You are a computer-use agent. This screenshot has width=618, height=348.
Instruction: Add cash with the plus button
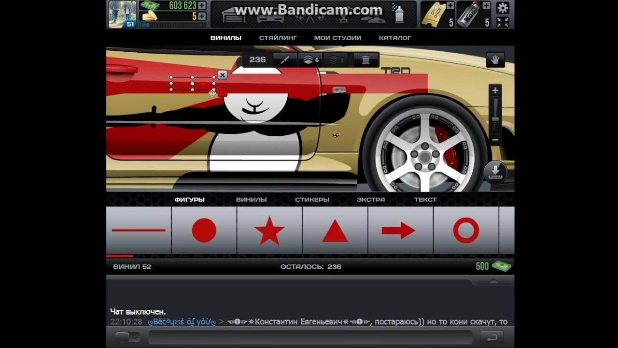pyautogui.click(x=202, y=6)
